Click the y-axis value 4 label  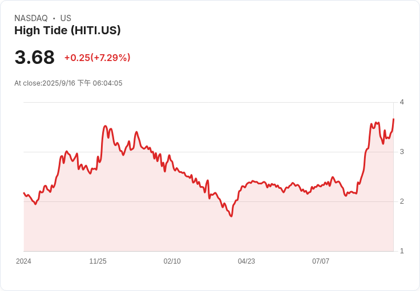pyautogui.click(x=402, y=102)
